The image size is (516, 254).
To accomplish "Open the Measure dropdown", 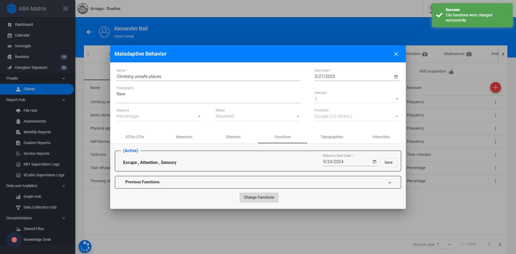I will 159,116.
